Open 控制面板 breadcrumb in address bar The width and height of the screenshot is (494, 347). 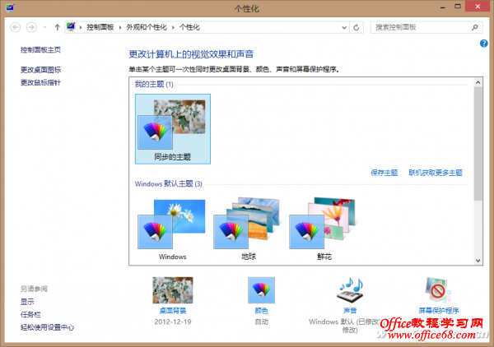tap(100, 27)
